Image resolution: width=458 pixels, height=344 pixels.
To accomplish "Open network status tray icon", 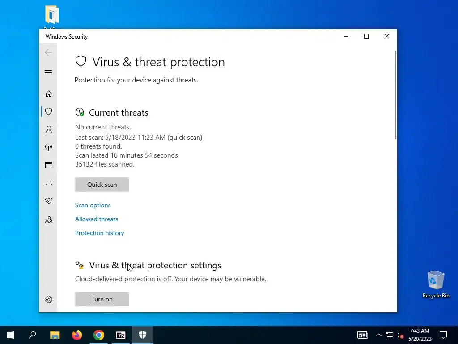I will point(390,335).
